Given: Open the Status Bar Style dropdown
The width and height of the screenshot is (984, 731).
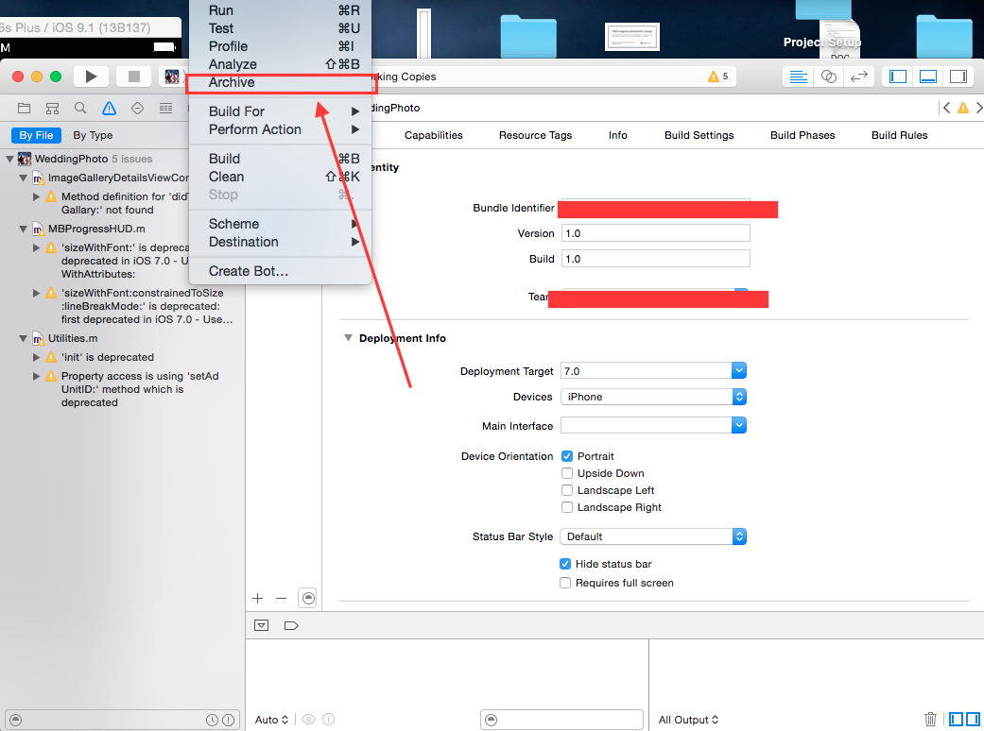Looking at the screenshot, I should point(653,536).
